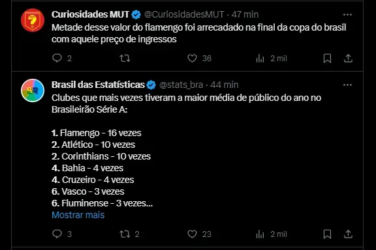Expand tweet with Mostrar mais

78,215
